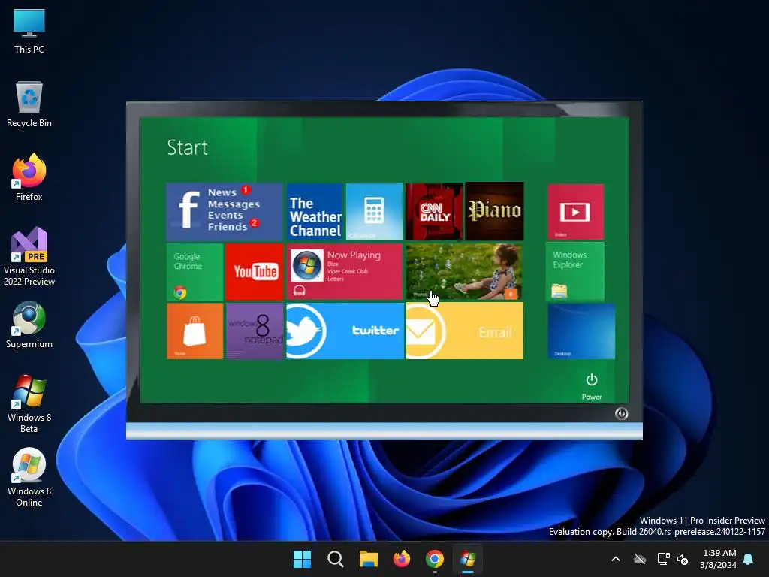Switch to Chrome in the taskbar
The image size is (769, 577).
tap(435, 559)
